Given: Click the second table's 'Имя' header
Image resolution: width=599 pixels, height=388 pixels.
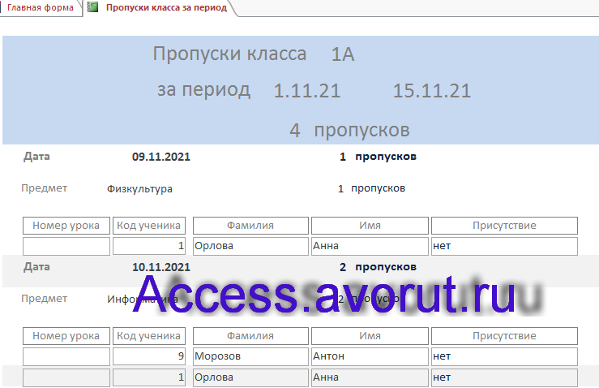Looking at the screenshot, I should [x=370, y=335].
